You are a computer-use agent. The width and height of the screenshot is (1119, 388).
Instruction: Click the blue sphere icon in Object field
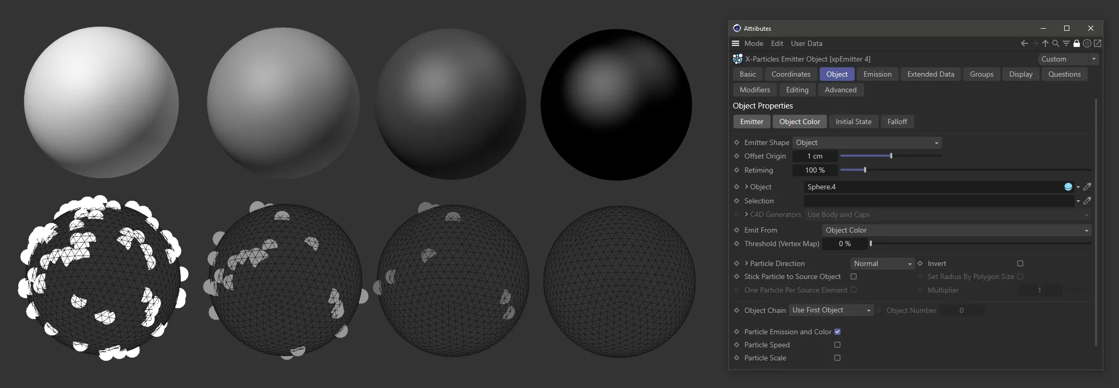tap(1068, 187)
